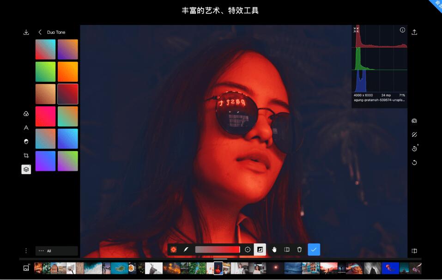
Task: Click the revert circular arrow icon
Action: point(414,163)
